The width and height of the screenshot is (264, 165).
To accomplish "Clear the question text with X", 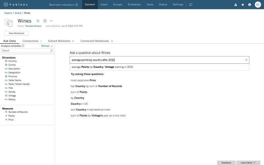I will tap(246, 60).
